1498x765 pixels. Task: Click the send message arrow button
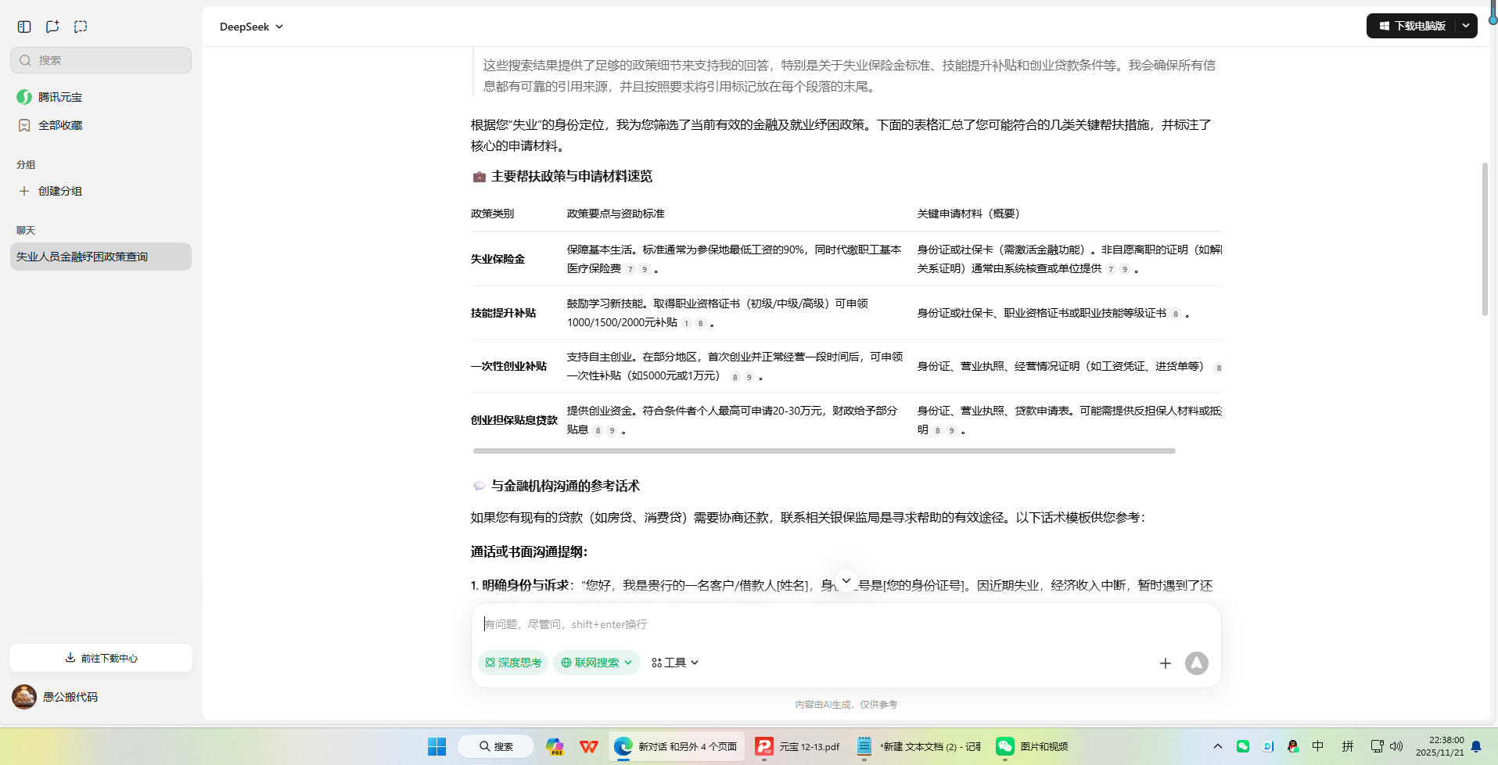pos(1196,663)
